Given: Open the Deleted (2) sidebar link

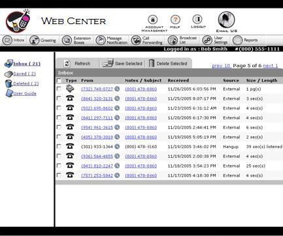Looking at the screenshot, I should (26, 83).
